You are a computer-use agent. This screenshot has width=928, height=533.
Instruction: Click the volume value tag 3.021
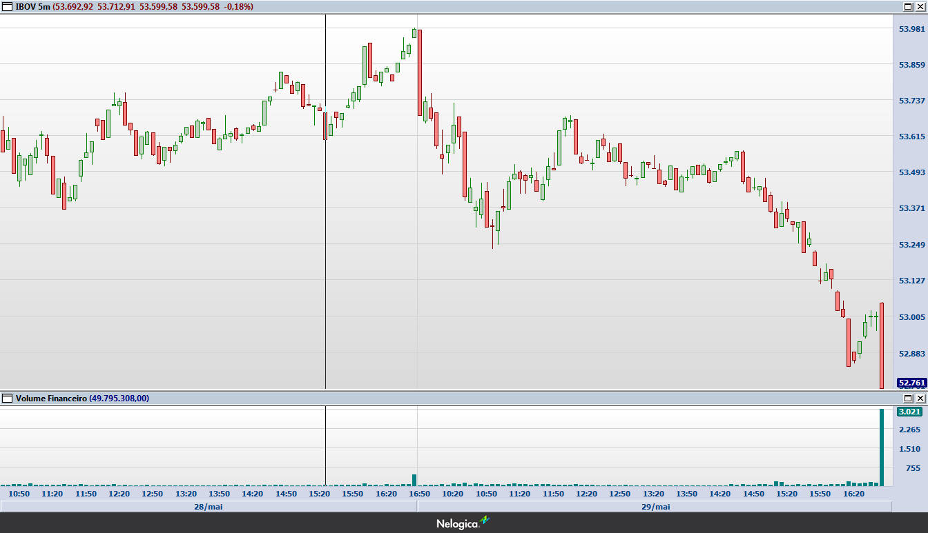click(x=909, y=412)
